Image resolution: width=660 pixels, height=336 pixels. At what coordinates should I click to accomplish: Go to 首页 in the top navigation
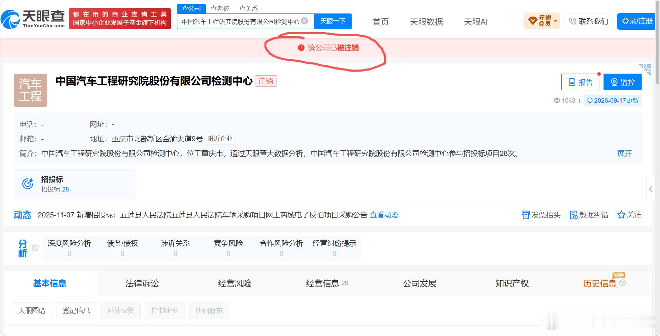(x=380, y=22)
